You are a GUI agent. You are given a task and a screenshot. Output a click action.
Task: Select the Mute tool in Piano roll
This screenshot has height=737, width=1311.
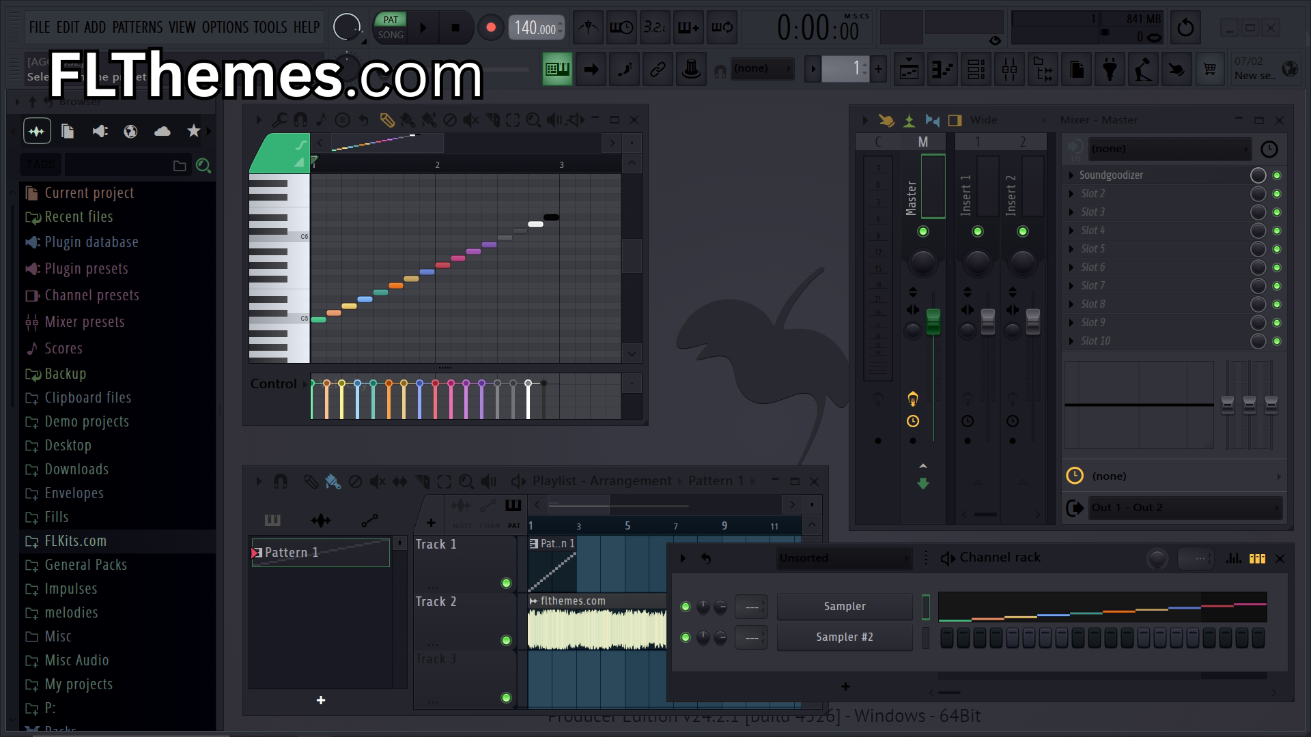click(471, 120)
